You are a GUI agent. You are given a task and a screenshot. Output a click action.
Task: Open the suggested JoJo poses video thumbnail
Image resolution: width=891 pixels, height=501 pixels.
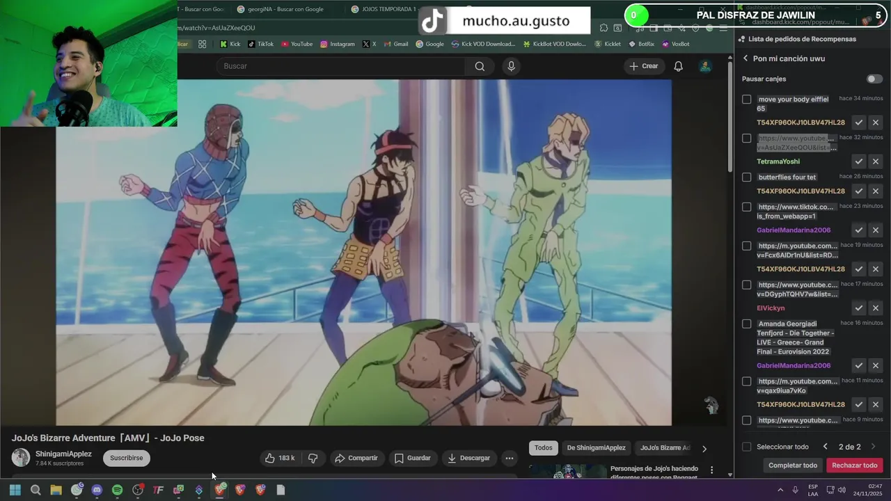568,471
